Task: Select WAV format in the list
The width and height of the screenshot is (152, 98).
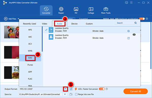Action: [30, 58]
